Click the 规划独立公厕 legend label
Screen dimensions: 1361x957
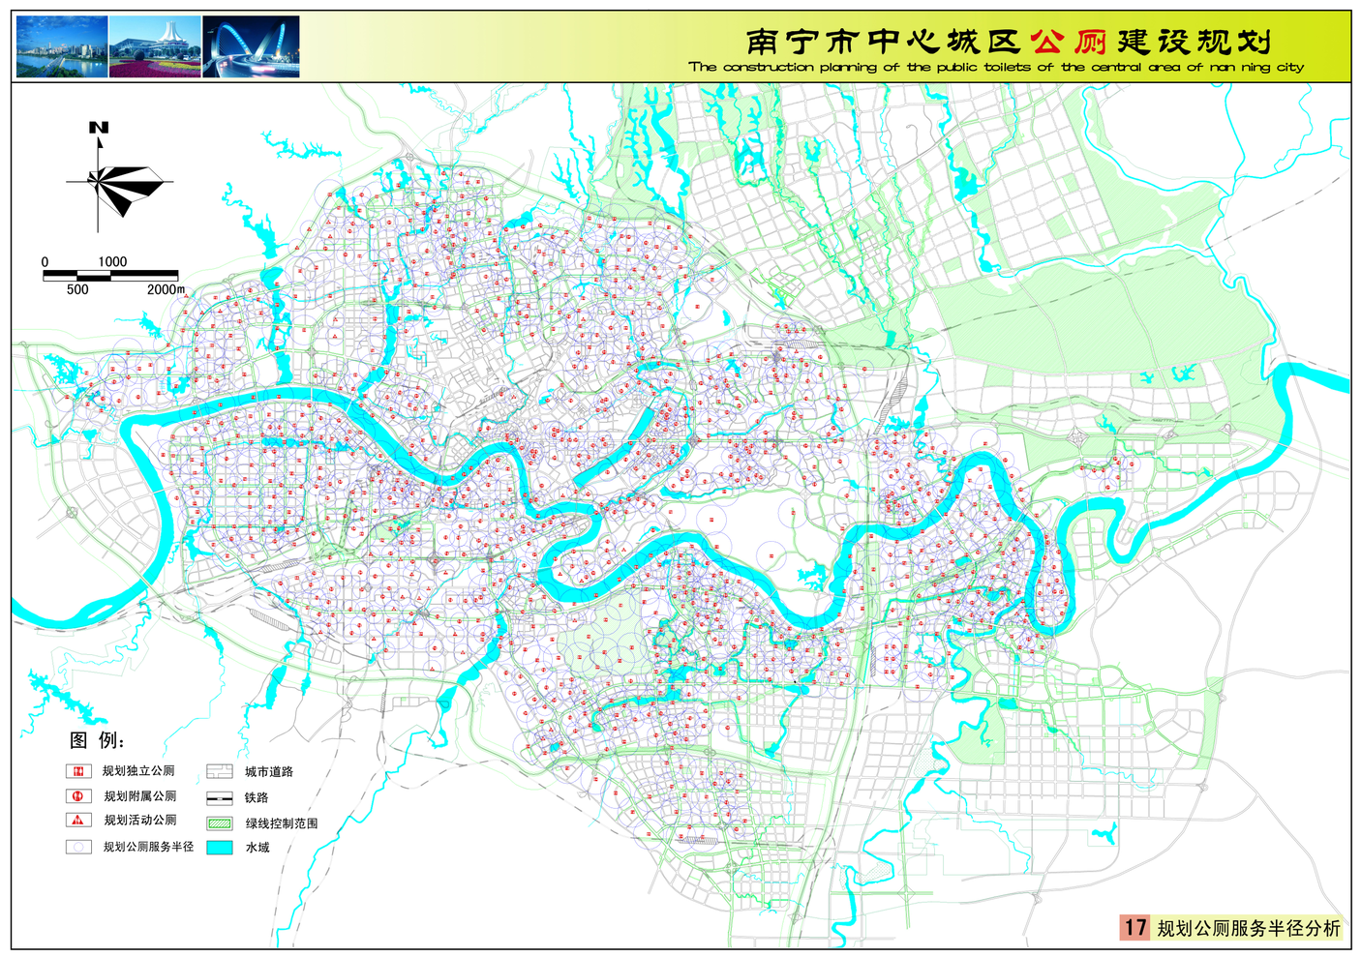138,771
